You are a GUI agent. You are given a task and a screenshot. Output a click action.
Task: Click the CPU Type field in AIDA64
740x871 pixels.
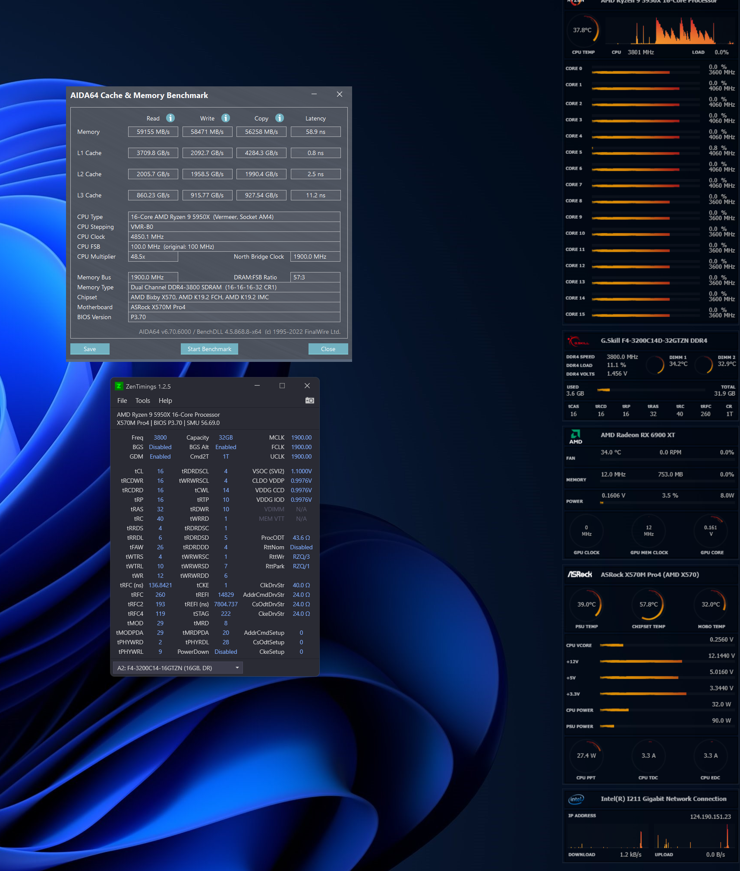[x=234, y=217]
